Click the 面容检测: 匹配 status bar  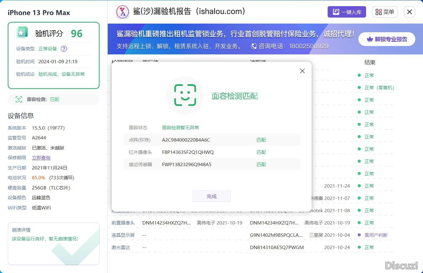click(x=54, y=99)
